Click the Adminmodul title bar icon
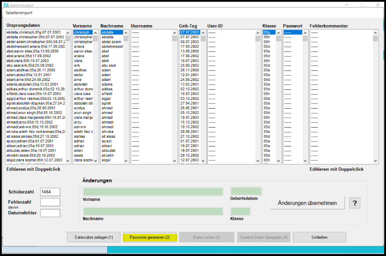 [x=5, y=5]
